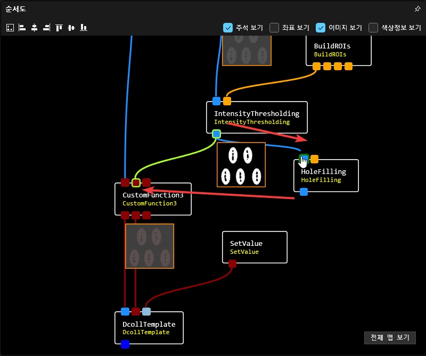Image resolution: width=426 pixels, height=356 pixels.
Task: Align selected nodes to left edge
Action: (x=22, y=28)
